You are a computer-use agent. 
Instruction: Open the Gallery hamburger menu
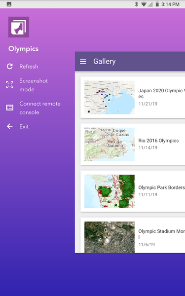(83, 62)
